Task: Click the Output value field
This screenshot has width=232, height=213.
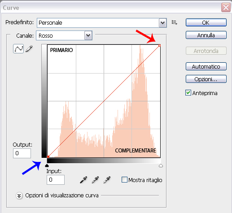Action: (x=22, y=153)
